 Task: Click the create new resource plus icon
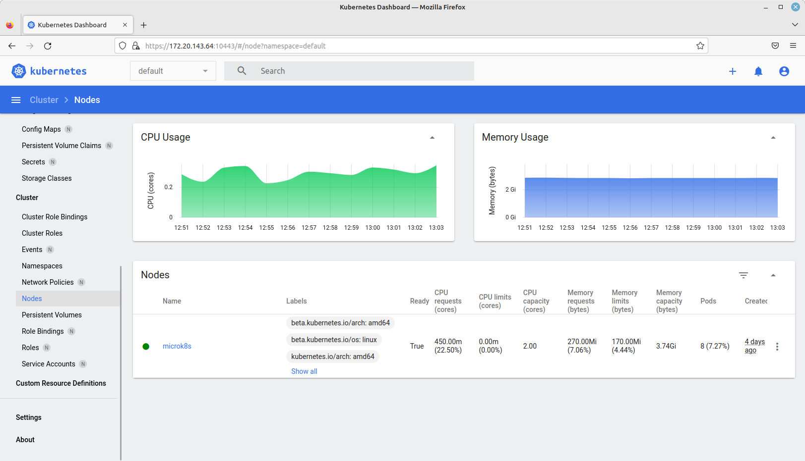(x=733, y=71)
